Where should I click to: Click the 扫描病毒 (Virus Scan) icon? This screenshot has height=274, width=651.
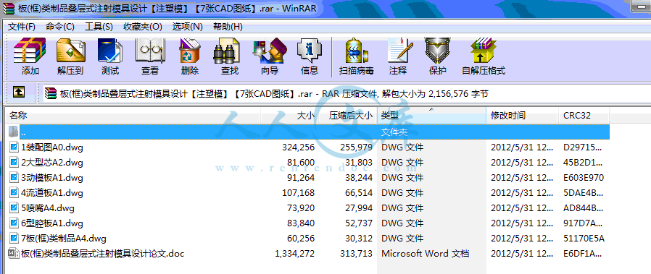(x=357, y=51)
